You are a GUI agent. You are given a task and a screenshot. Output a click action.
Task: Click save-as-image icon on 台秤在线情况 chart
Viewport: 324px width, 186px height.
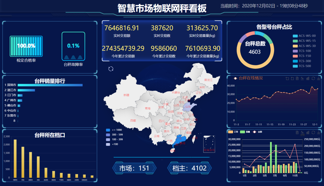[x=319, y=78]
